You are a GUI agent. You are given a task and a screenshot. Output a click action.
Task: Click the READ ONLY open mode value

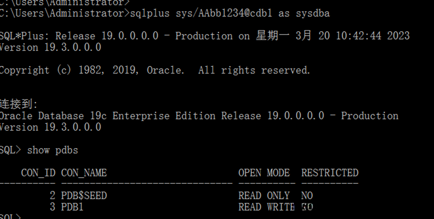264,196
